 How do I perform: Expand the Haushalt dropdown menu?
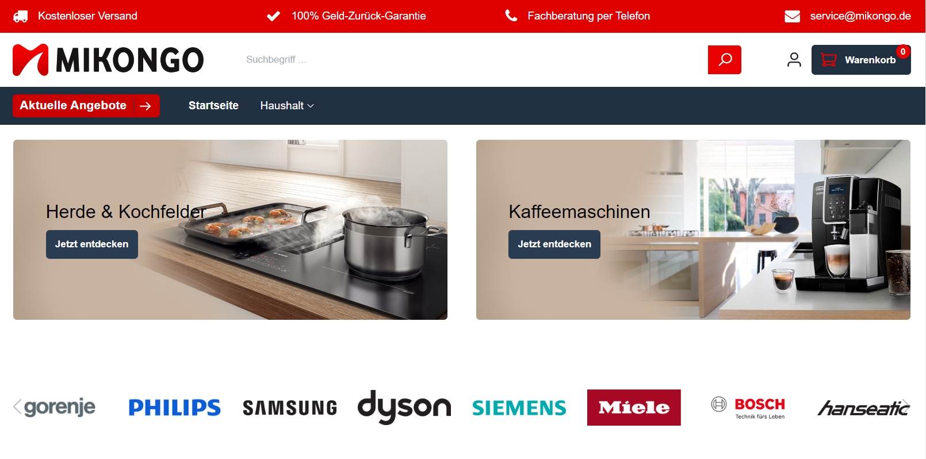pyautogui.click(x=287, y=106)
